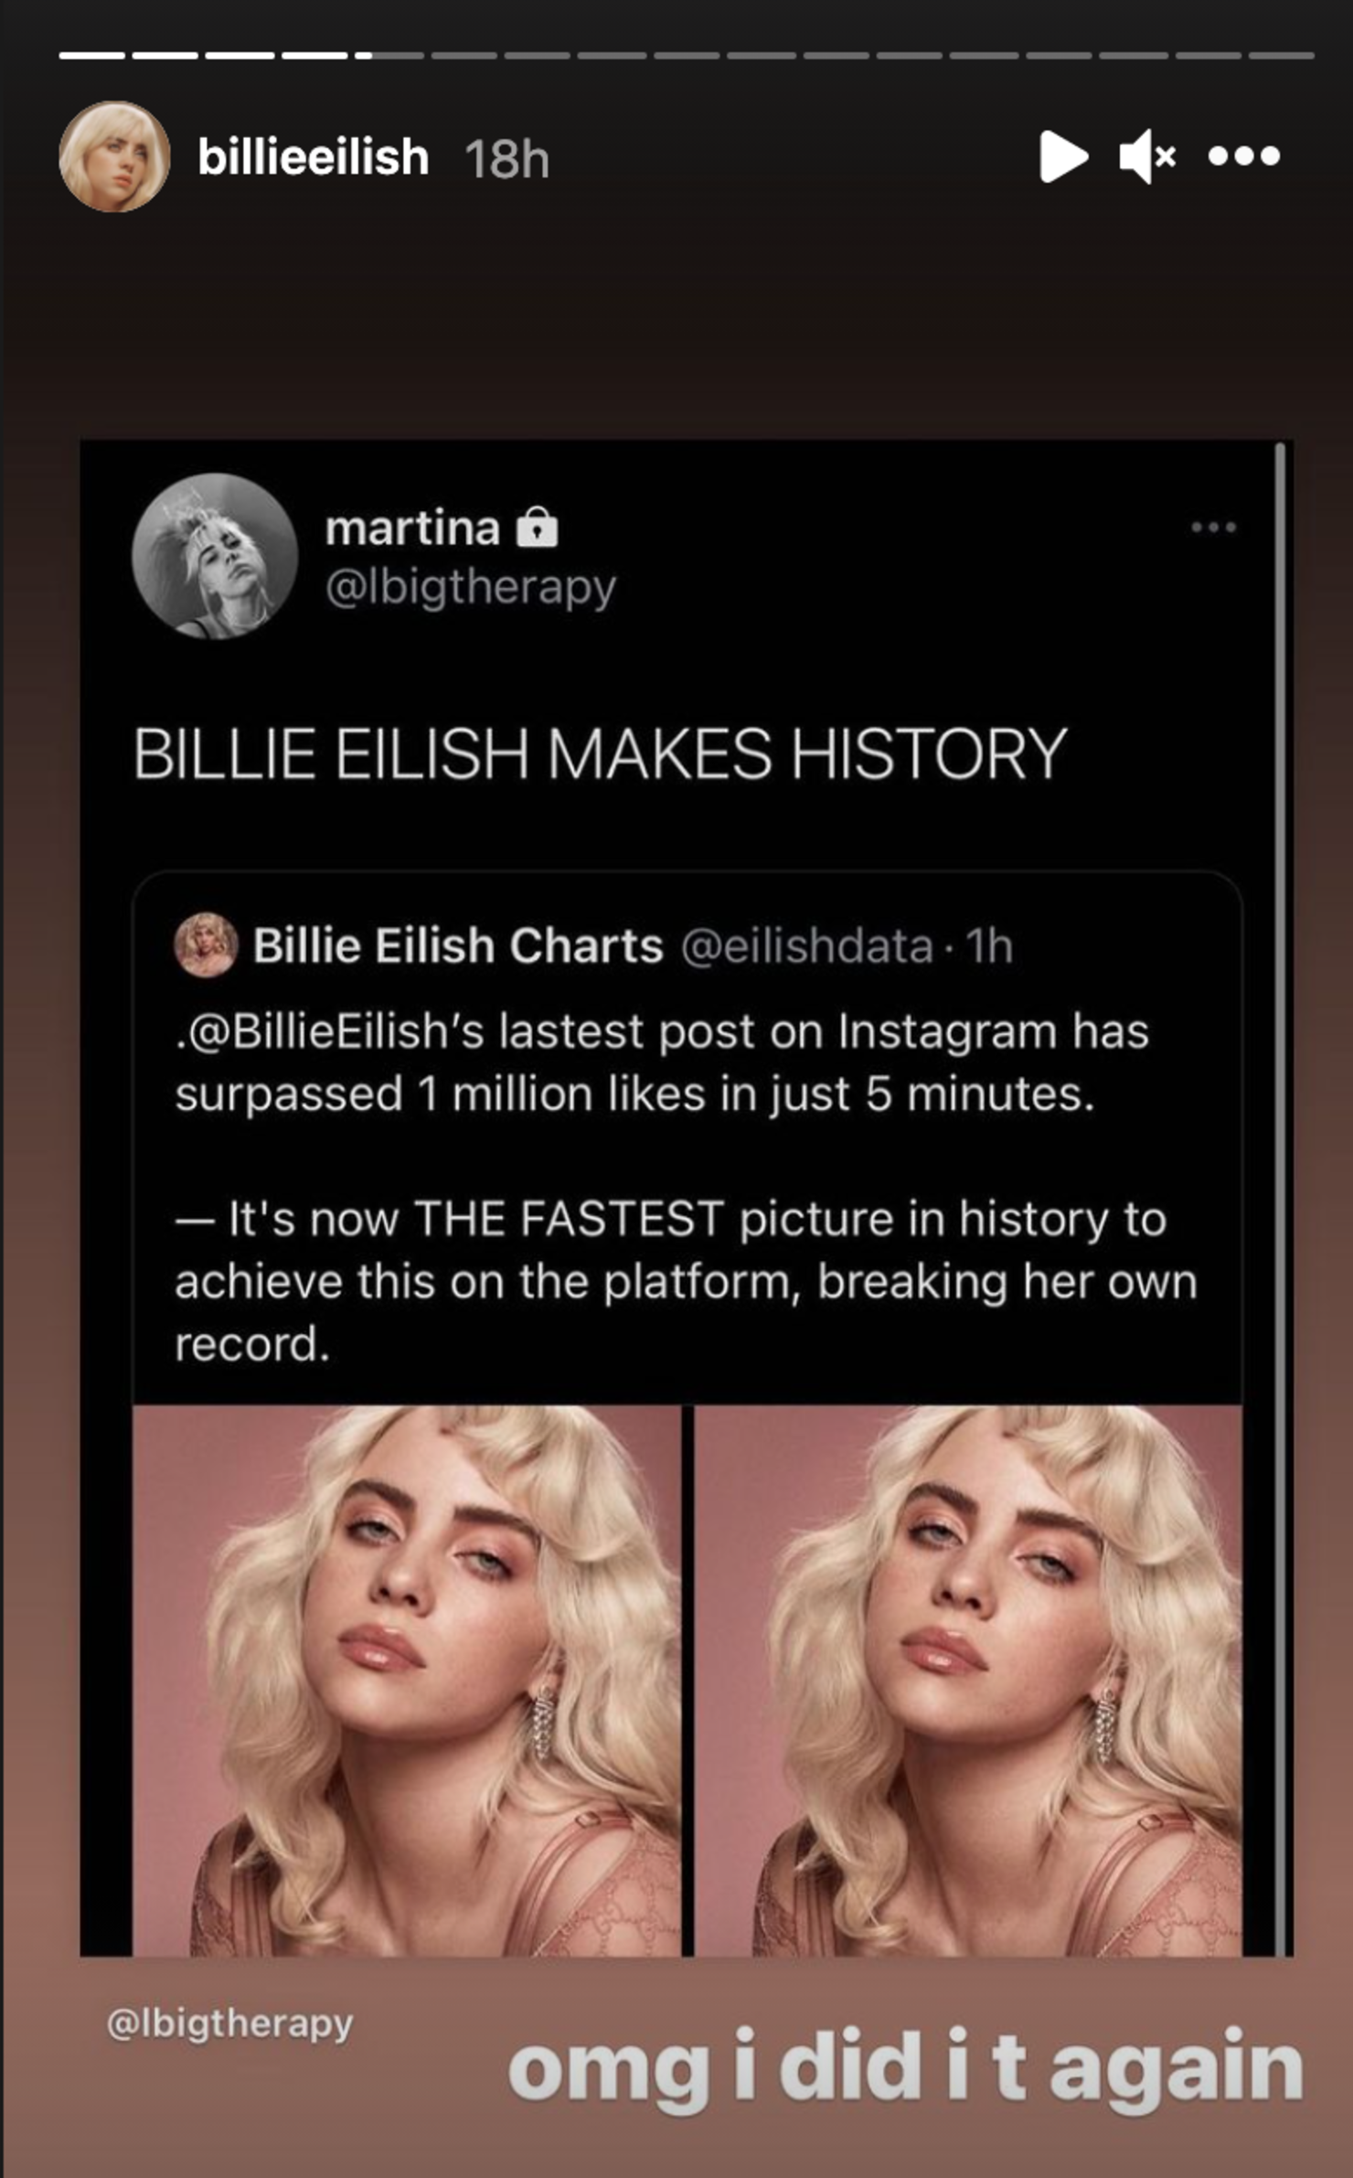The height and width of the screenshot is (2178, 1353).
Task: Open billieeilish profile picture at top
Action: 114,156
